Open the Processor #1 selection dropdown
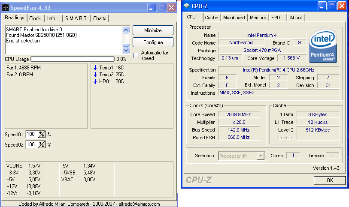This screenshot has height=207, width=349. point(242,156)
